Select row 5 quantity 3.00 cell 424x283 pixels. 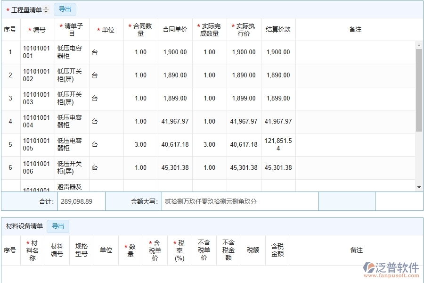point(140,144)
